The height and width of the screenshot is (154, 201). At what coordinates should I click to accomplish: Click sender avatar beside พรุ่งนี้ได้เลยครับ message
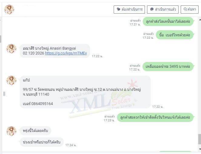12,131
